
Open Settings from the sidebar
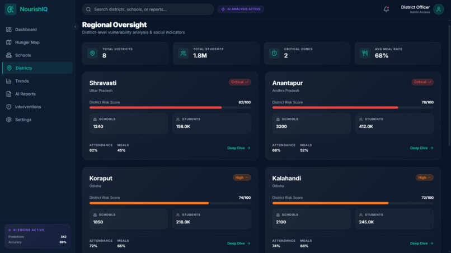tap(37, 120)
